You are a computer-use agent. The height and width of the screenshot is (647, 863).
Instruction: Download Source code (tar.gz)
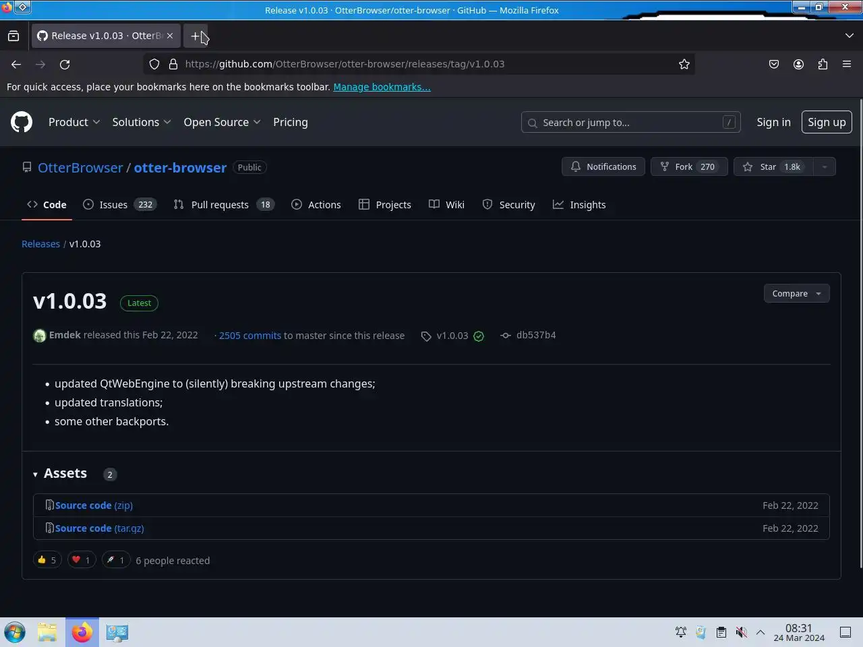tap(99, 528)
